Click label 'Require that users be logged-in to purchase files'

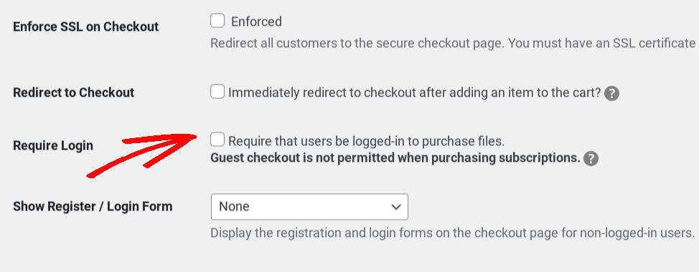click(367, 141)
